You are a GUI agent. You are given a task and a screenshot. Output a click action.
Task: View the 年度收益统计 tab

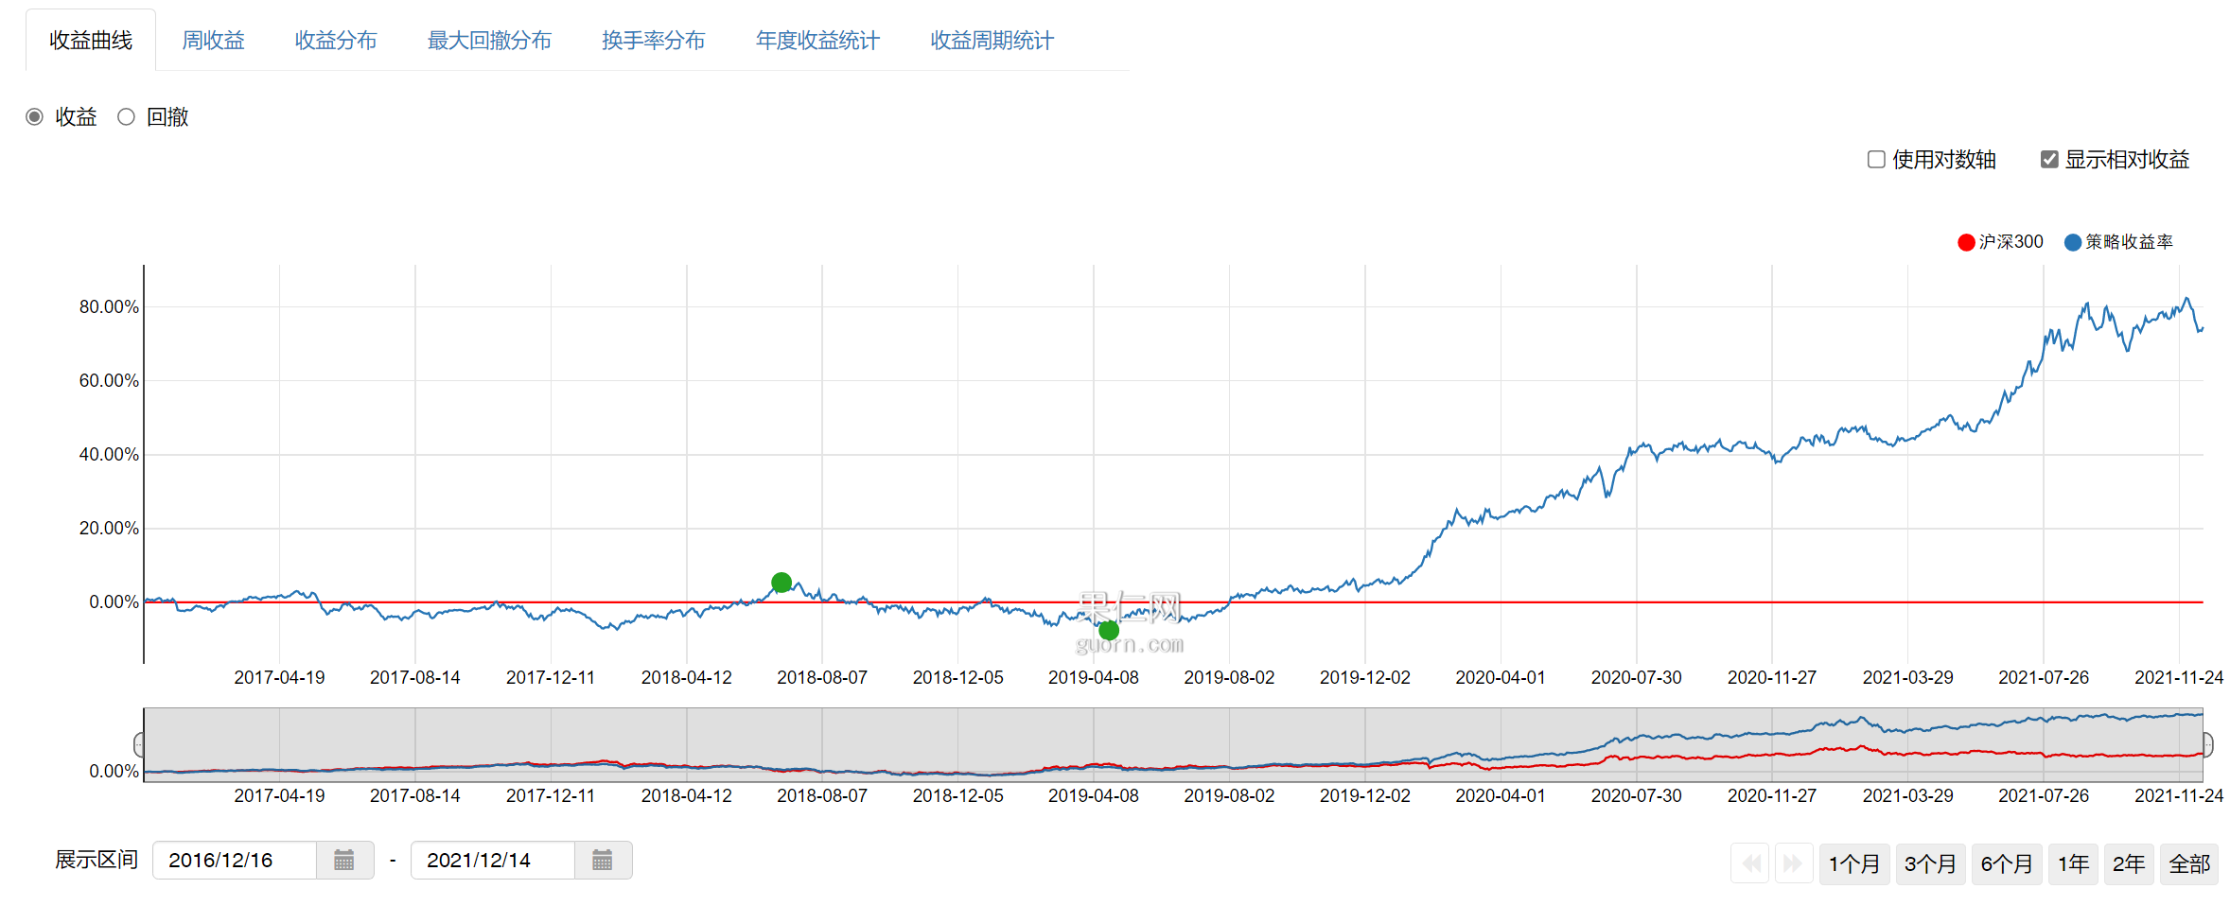coord(818,41)
